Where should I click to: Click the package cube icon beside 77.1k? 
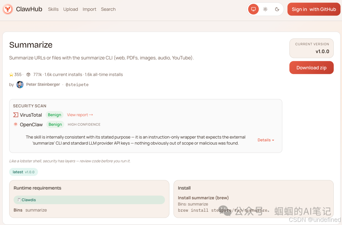tap(28, 75)
